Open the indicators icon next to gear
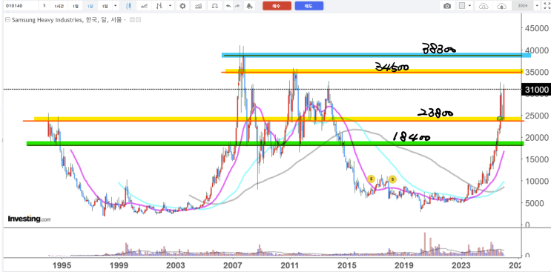551x272 pixels. point(199,6)
